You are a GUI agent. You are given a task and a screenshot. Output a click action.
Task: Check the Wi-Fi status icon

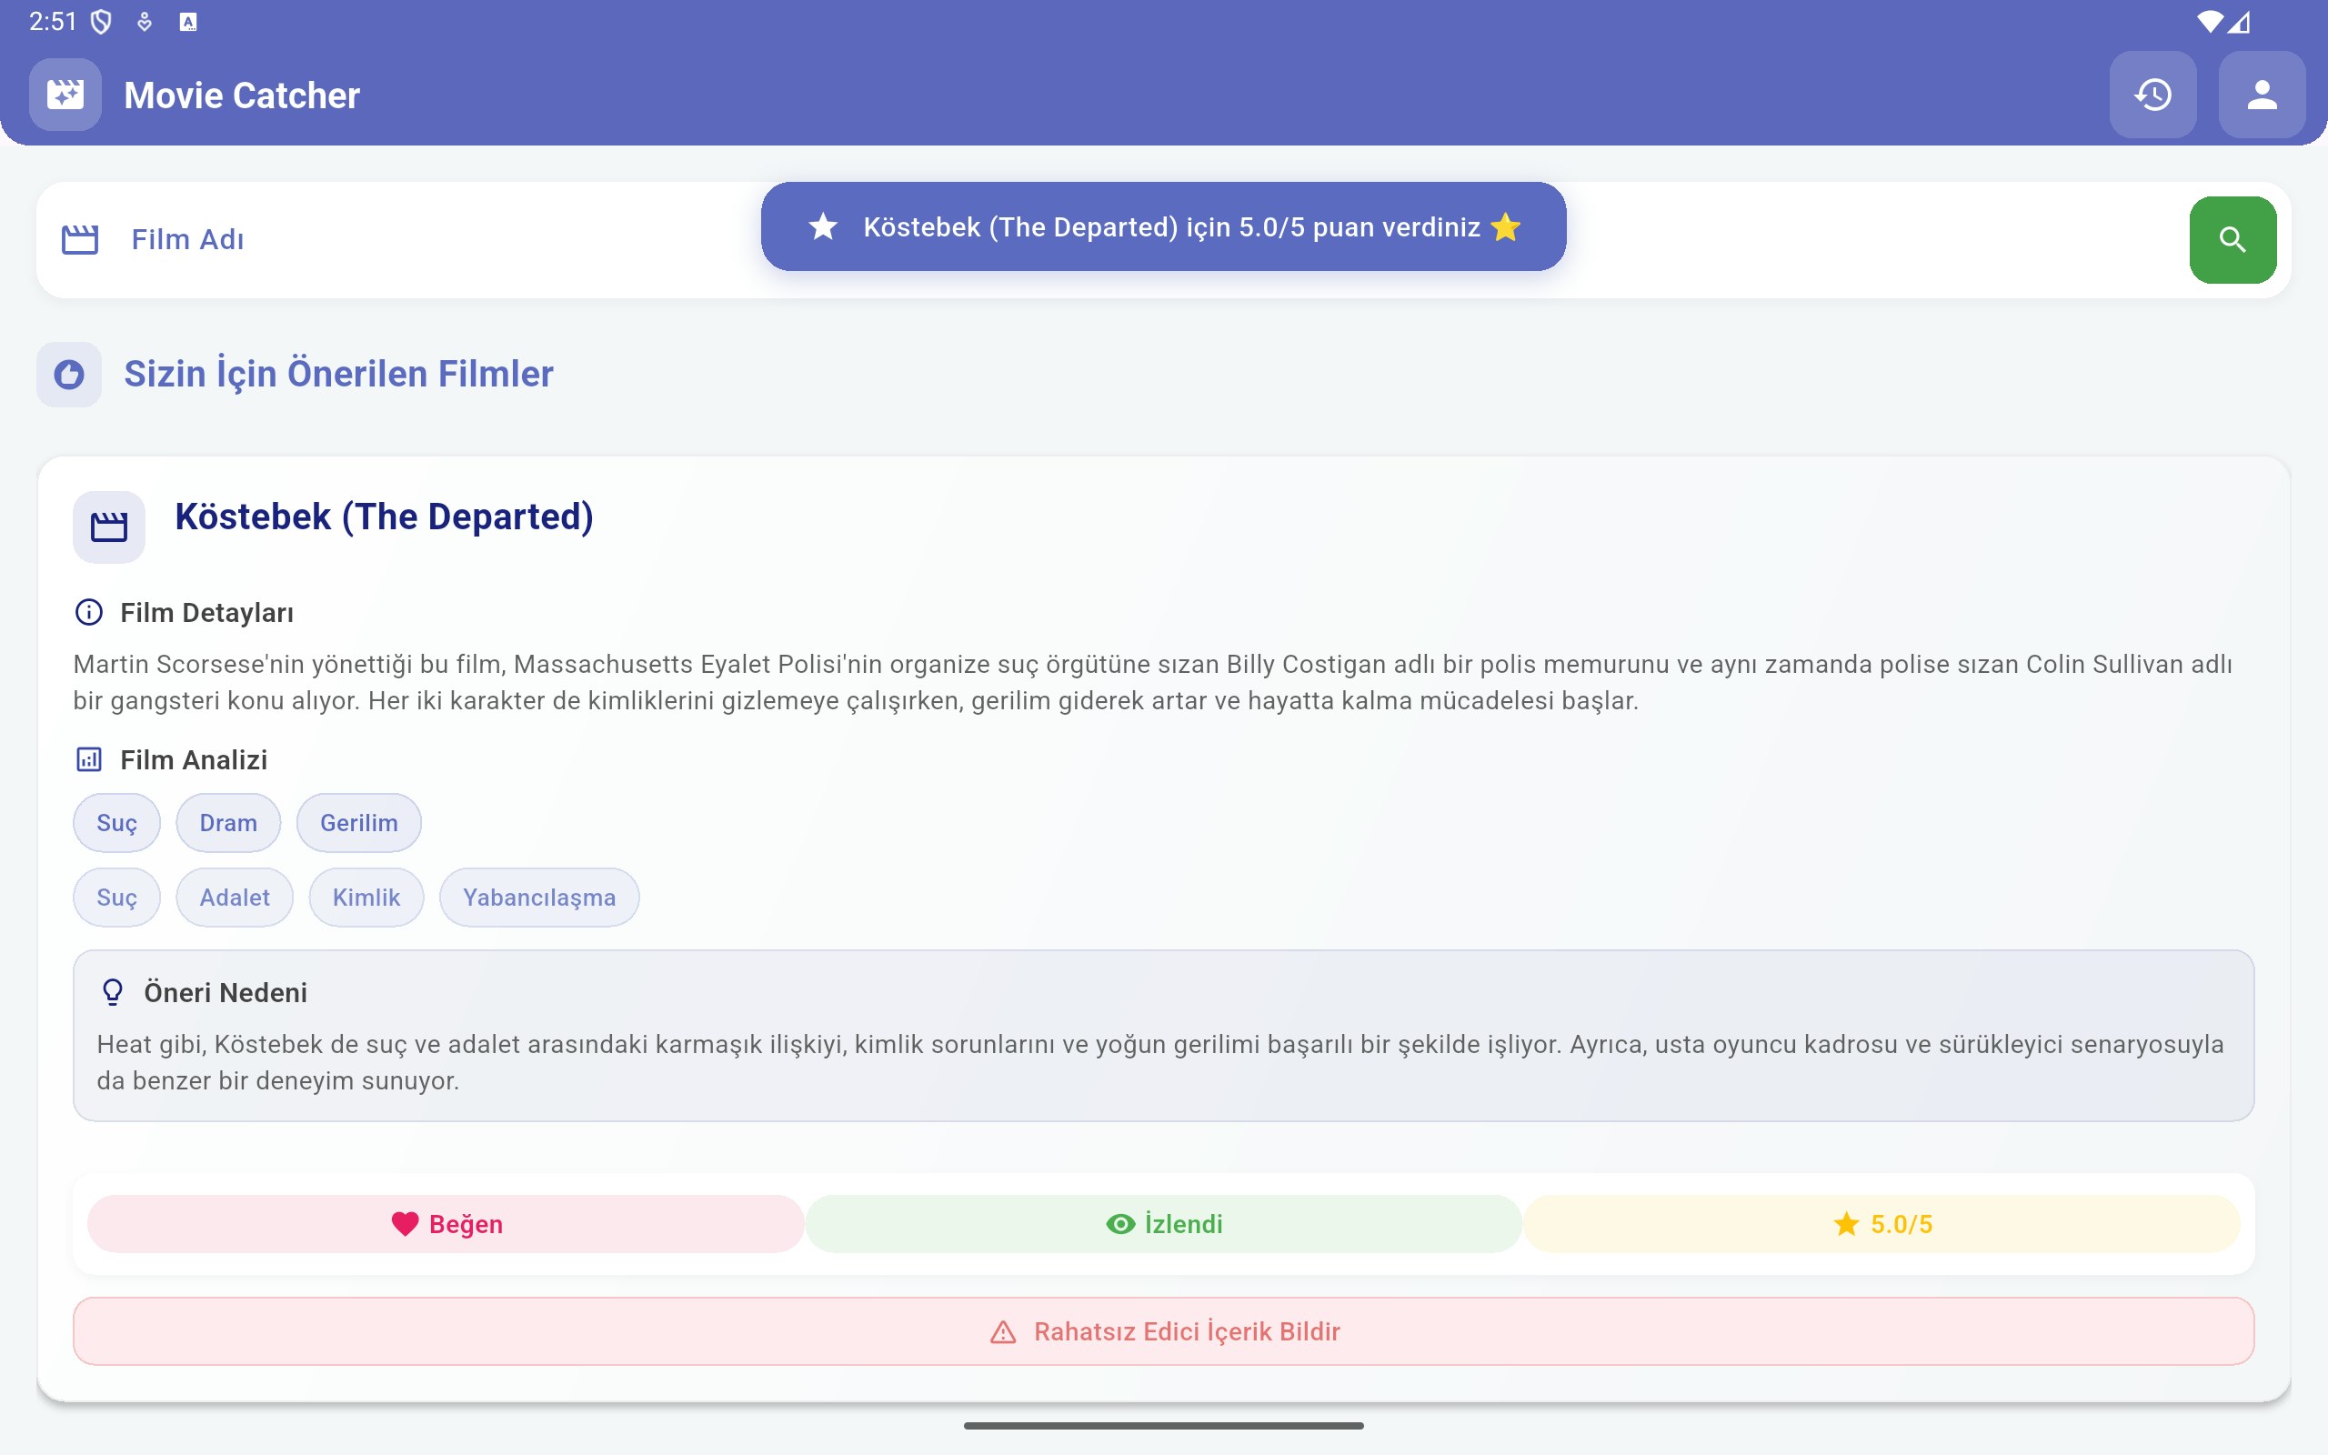click(2211, 21)
